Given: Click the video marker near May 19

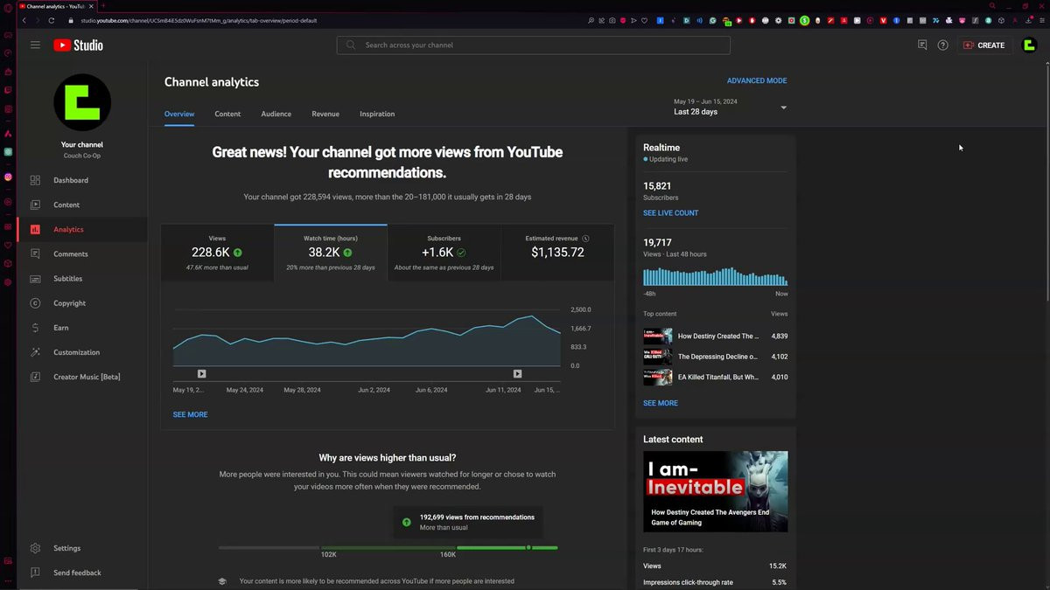Looking at the screenshot, I should (201, 373).
